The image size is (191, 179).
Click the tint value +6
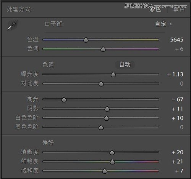[179, 49]
